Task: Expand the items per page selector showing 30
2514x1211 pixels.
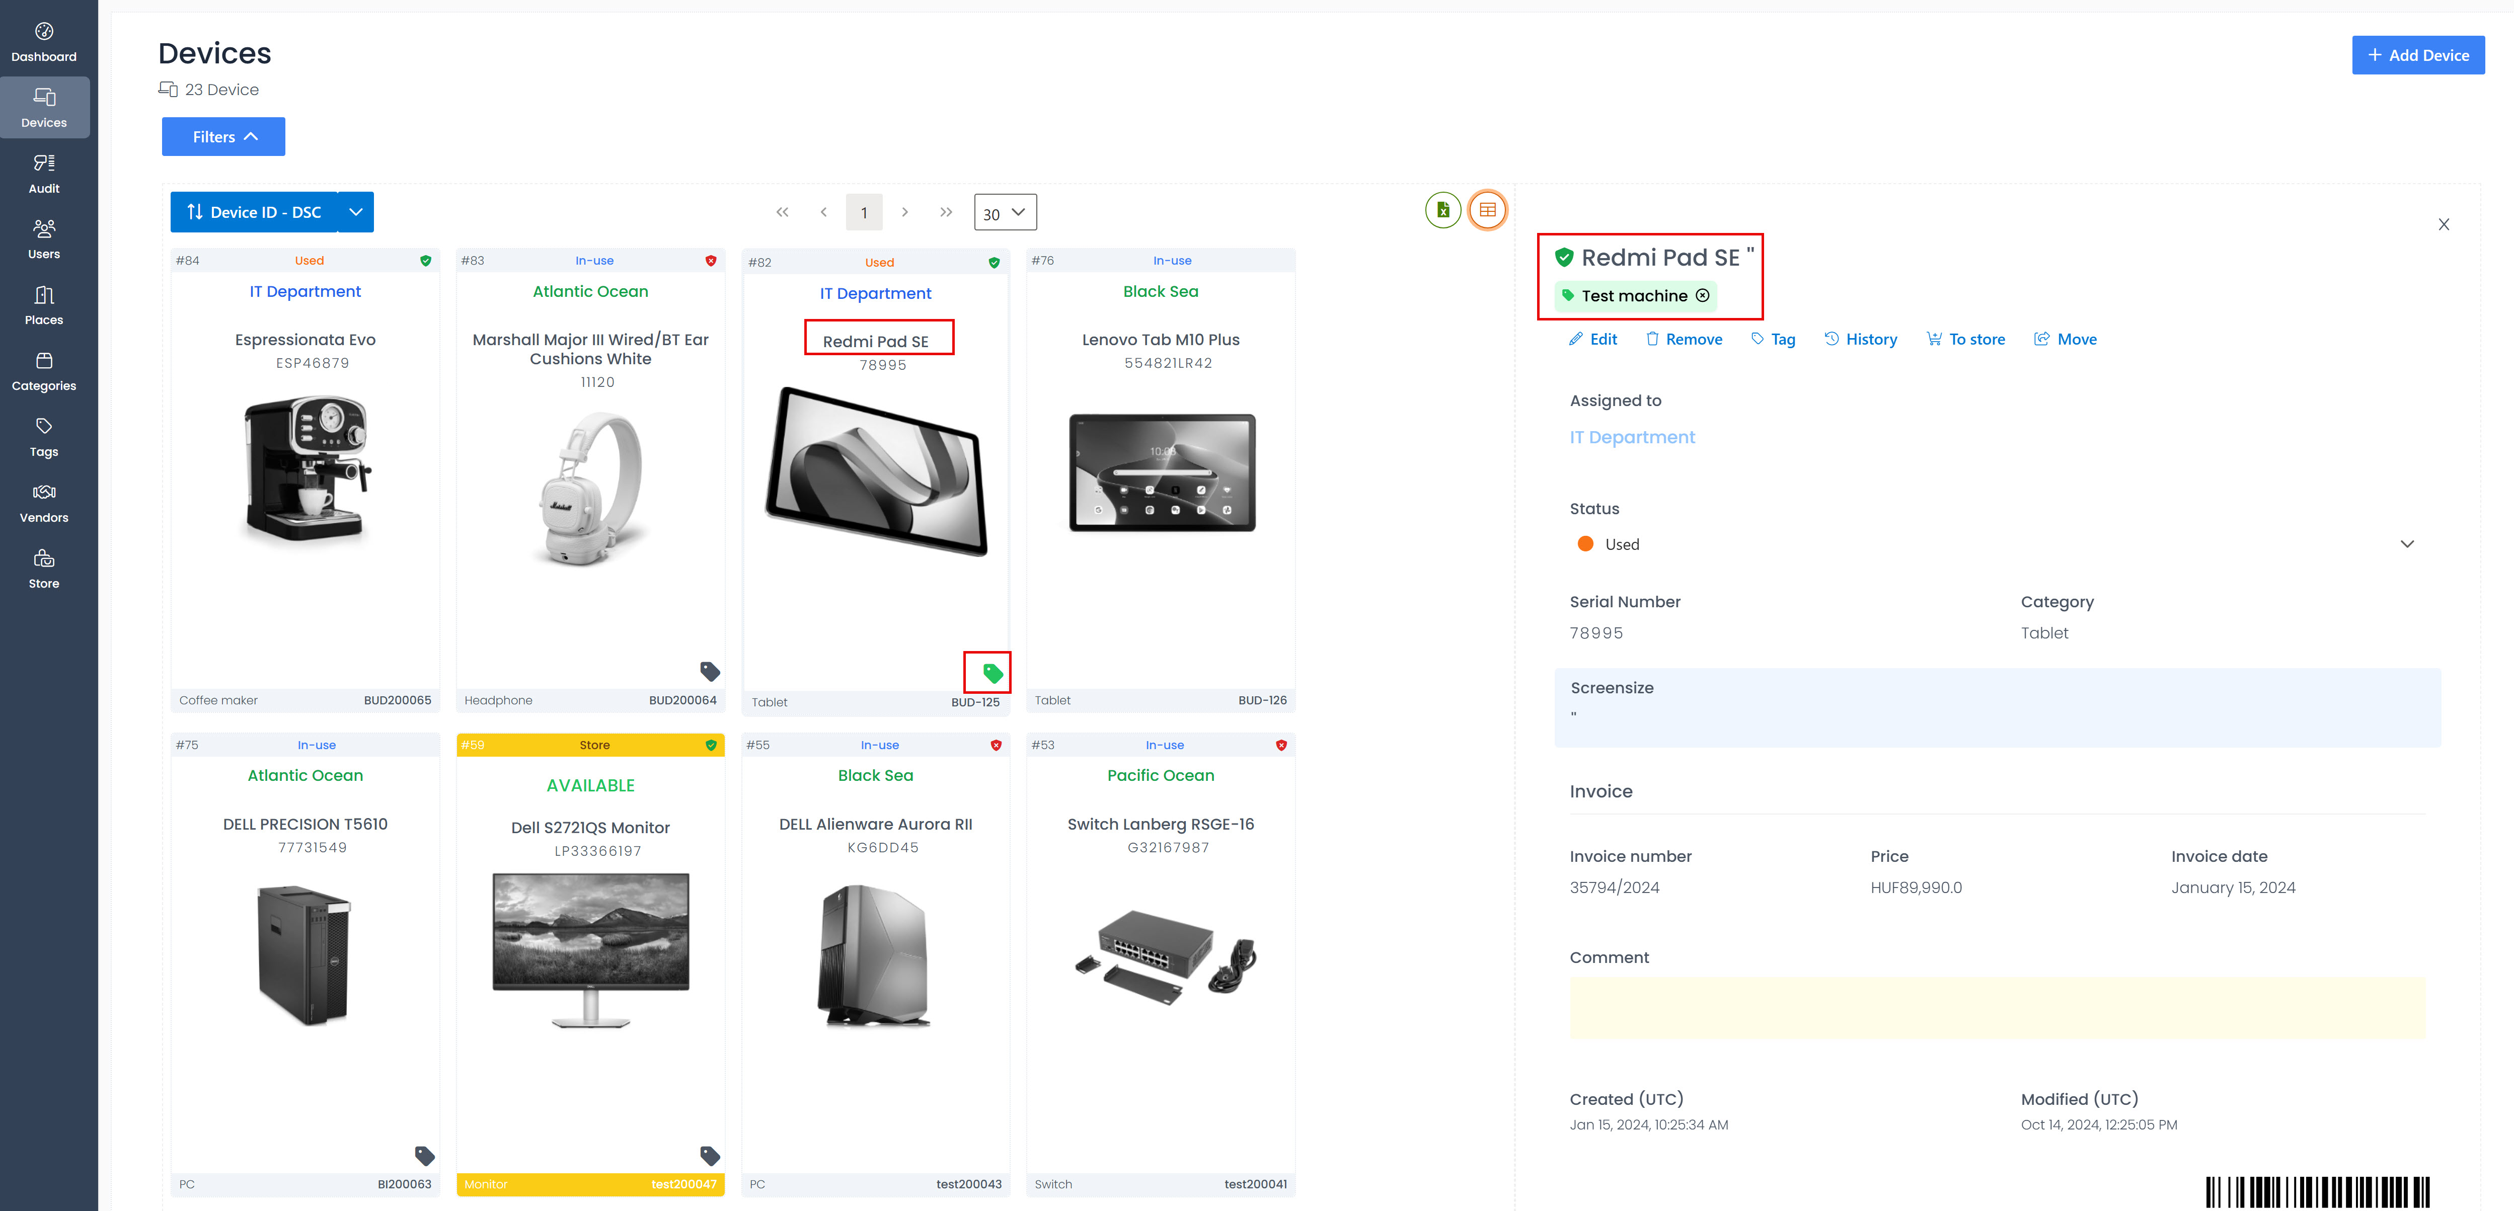Action: point(1005,211)
